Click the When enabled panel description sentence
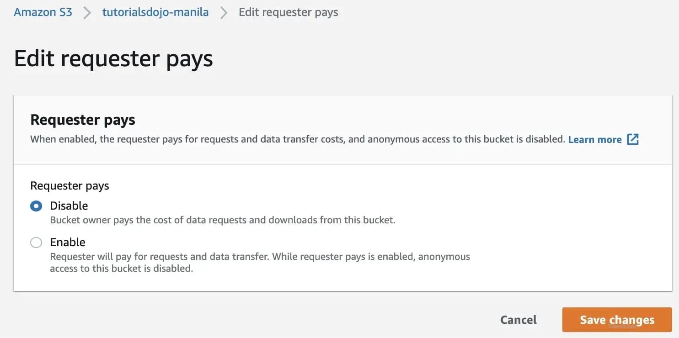The image size is (679, 338). click(298, 139)
